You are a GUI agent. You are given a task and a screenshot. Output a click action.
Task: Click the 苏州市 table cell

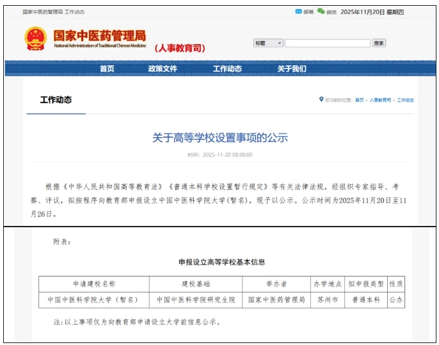click(x=328, y=300)
